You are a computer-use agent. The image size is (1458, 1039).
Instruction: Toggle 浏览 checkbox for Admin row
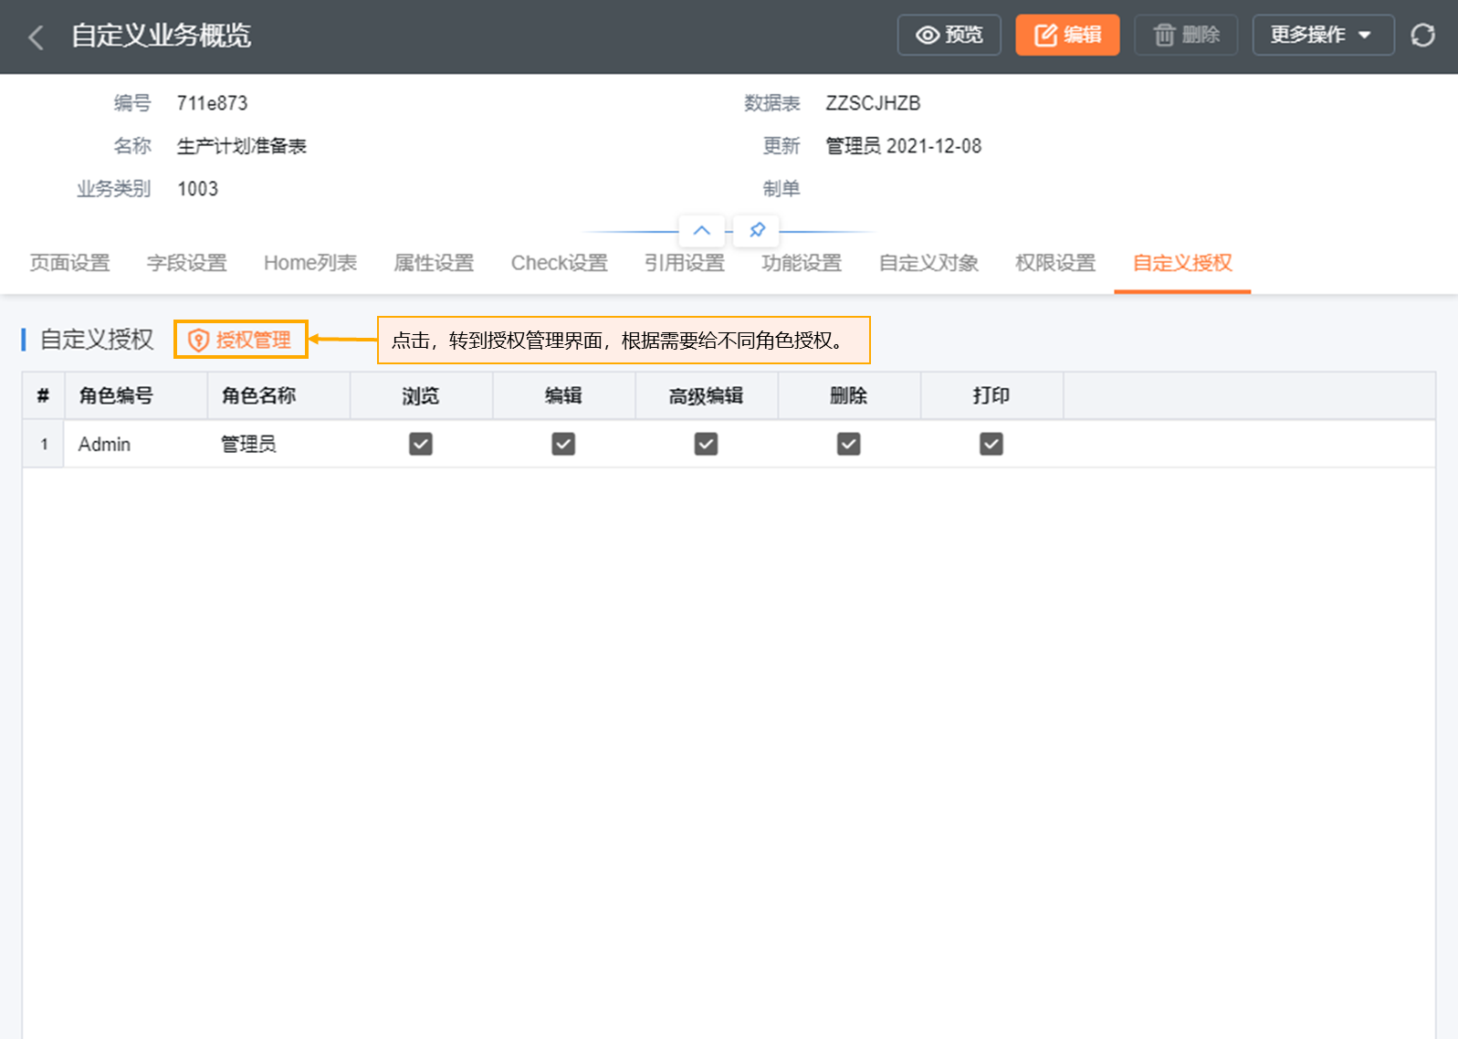[421, 444]
